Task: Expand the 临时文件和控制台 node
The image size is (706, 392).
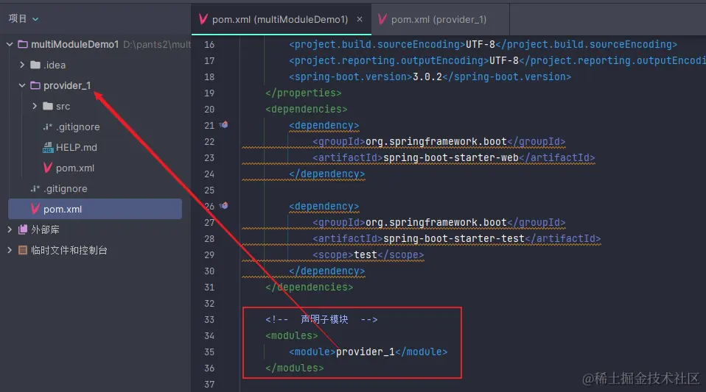Action: (10, 250)
